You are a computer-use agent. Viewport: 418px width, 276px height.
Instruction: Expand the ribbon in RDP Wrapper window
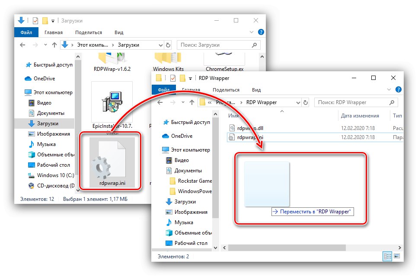click(x=389, y=89)
